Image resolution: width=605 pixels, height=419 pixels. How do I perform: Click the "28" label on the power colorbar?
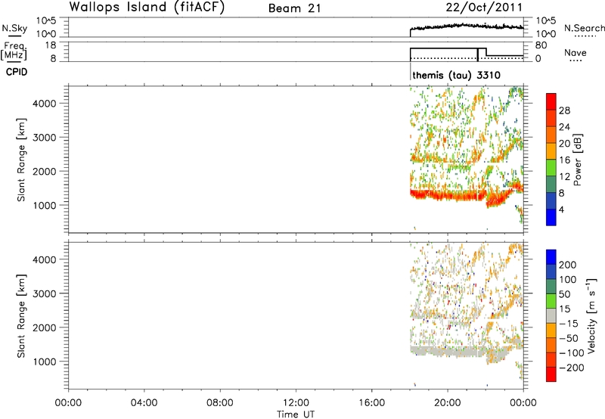[564, 110]
